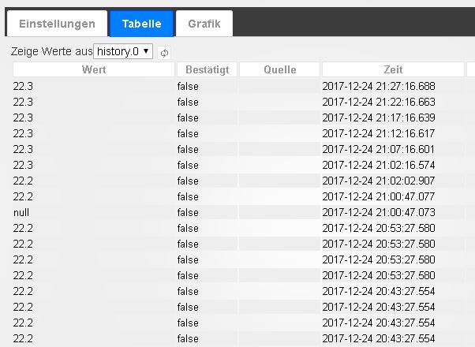Click the 21:02:16.574 timestamp
Viewport: 475px width, 347px height.
379,165
